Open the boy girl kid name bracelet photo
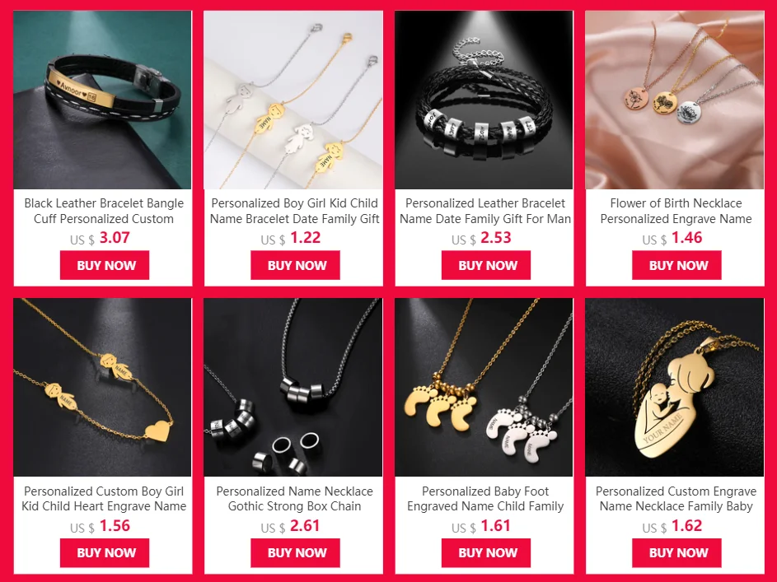 click(x=293, y=100)
